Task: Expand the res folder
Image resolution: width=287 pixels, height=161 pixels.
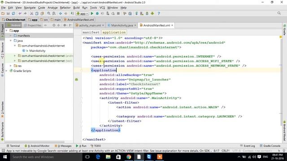Action: coord(11,66)
